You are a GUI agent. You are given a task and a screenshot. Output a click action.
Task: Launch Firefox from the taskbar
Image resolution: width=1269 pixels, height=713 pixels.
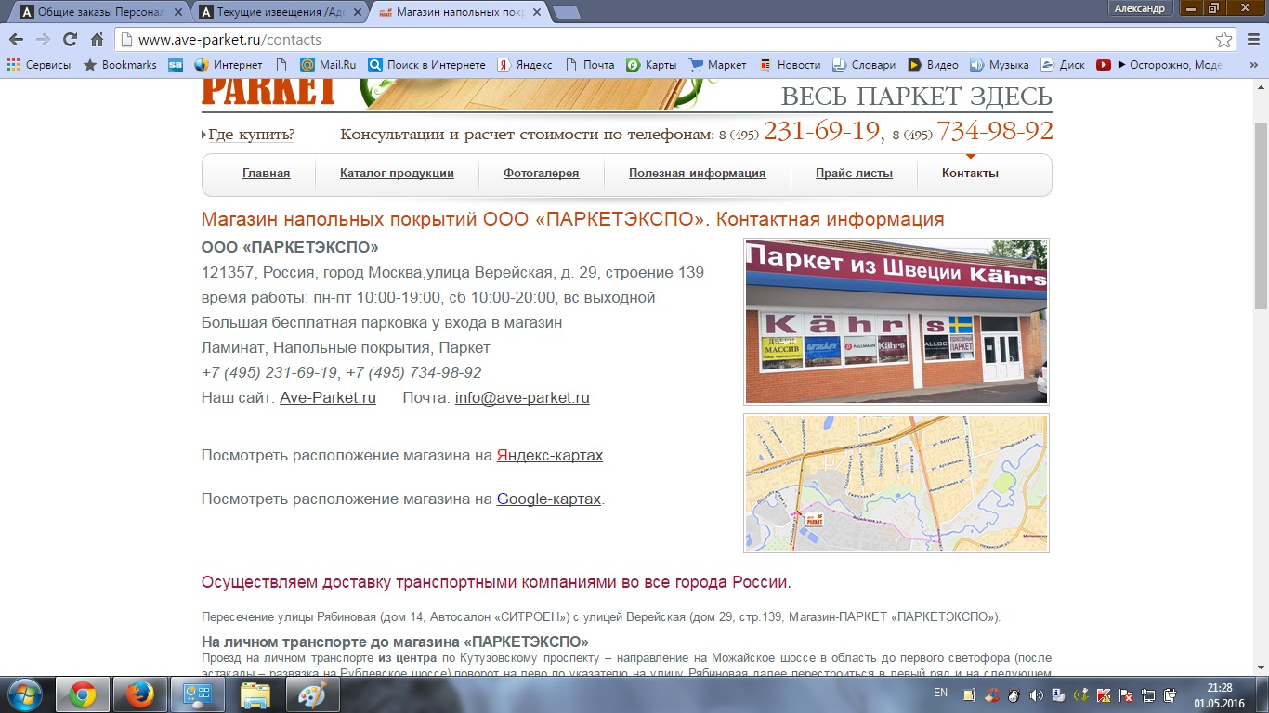tap(140, 694)
